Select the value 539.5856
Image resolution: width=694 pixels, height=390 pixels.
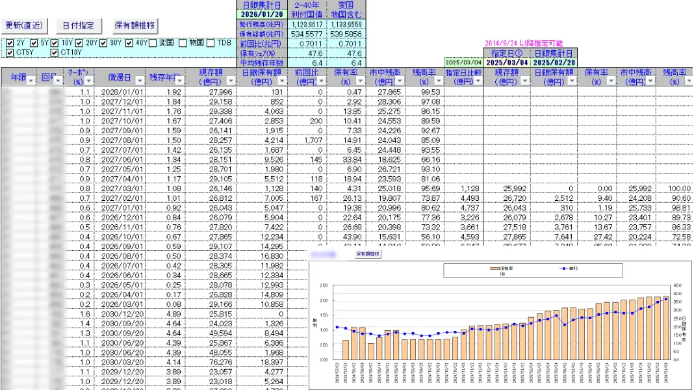click(346, 34)
